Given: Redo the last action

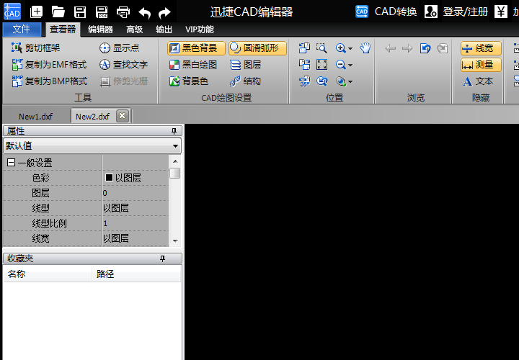Looking at the screenshot, I should (164, 13).
